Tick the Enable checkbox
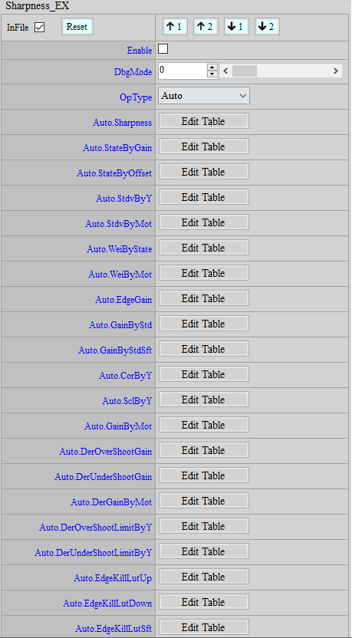Image resolution: width=352 pixels, height=638 pixels. tap(163, 49)
